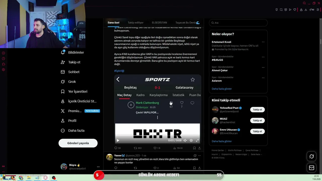This screenshot has height=181, width=322.
Task: Open Opera GX from taskbar
Action: 46,178
